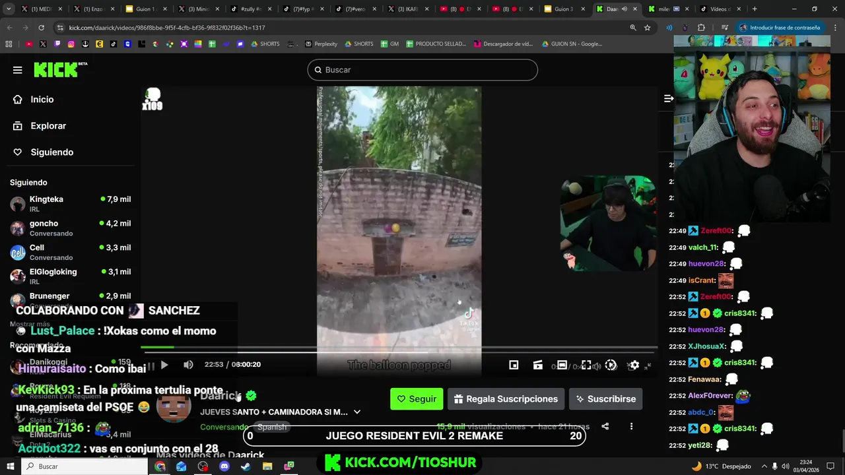Click the share icon below the video
The height and width of the screenshot is (475, 845).
[605, 426]
